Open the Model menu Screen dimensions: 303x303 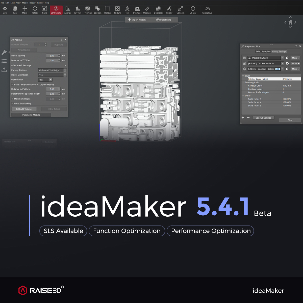(x=25, y=3)
